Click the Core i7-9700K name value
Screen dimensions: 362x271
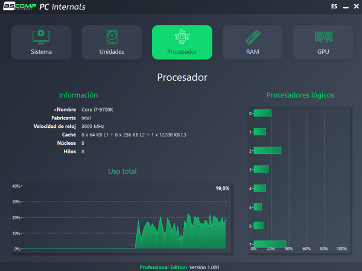[x=97, y=110]
